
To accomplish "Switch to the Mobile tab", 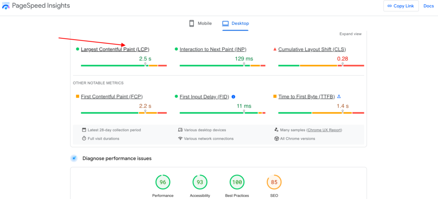I will pos(200,23).
